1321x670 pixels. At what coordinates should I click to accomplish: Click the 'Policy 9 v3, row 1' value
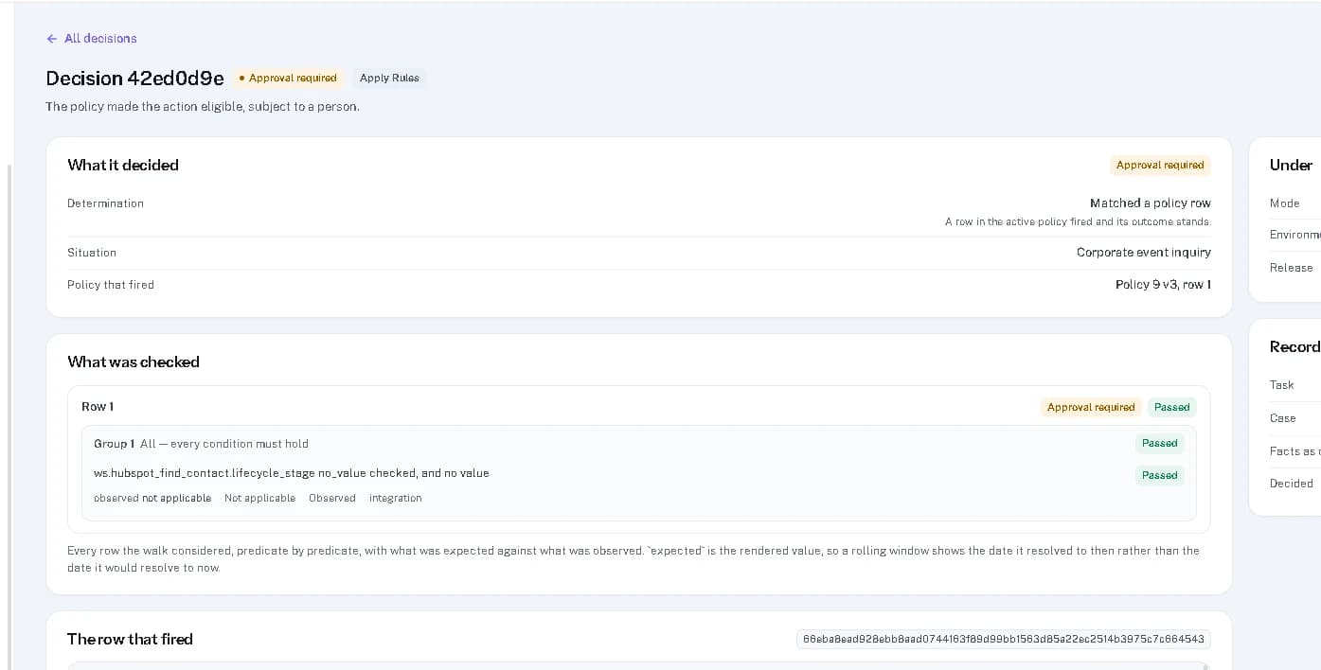pyautogui.click(x=1163, y=285)
